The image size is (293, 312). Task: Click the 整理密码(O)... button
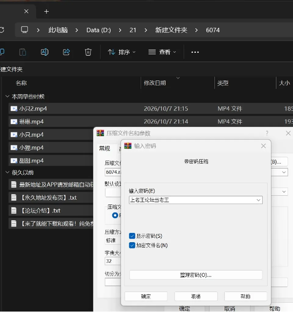point(196,275)
